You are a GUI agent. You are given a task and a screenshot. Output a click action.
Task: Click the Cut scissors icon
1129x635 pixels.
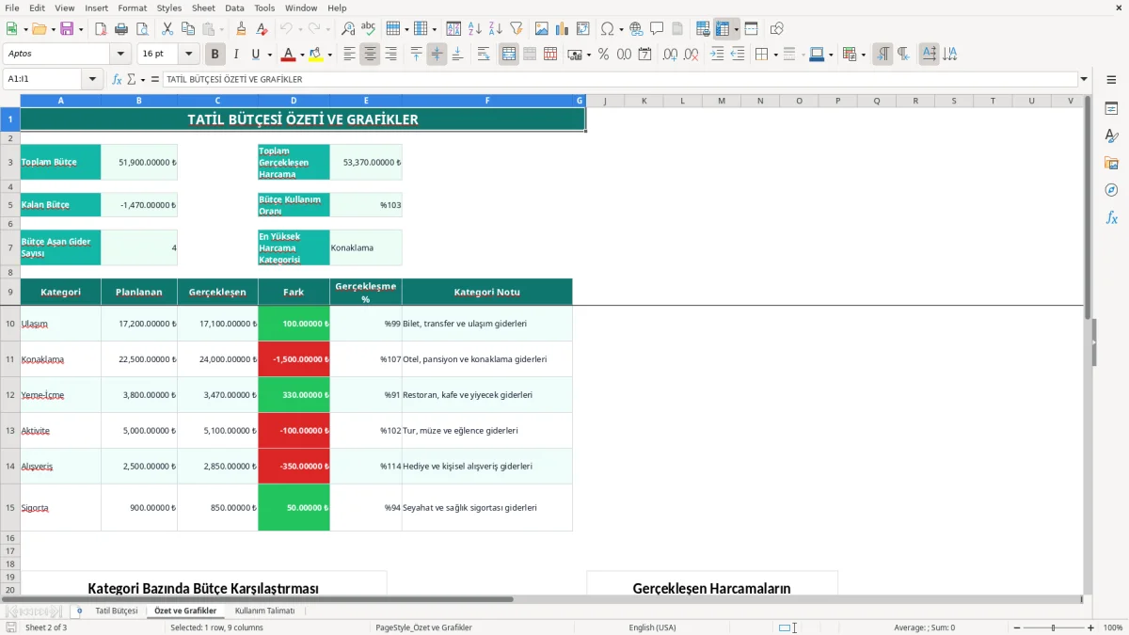(167, 29)
